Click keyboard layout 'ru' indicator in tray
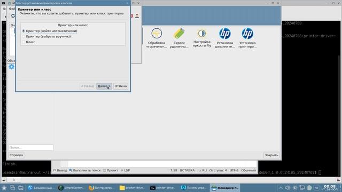The height and width of the screenshot is (192, 342). (x=316, y=188)
